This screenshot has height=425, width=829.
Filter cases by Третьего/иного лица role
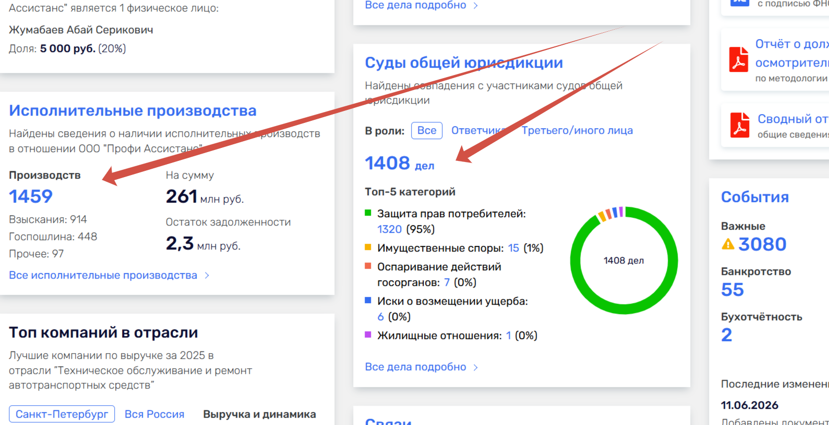pyautogui.click(x=577, y=130)
